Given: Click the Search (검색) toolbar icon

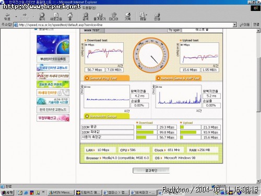Looking at the screenshot, I should [86, 16].
